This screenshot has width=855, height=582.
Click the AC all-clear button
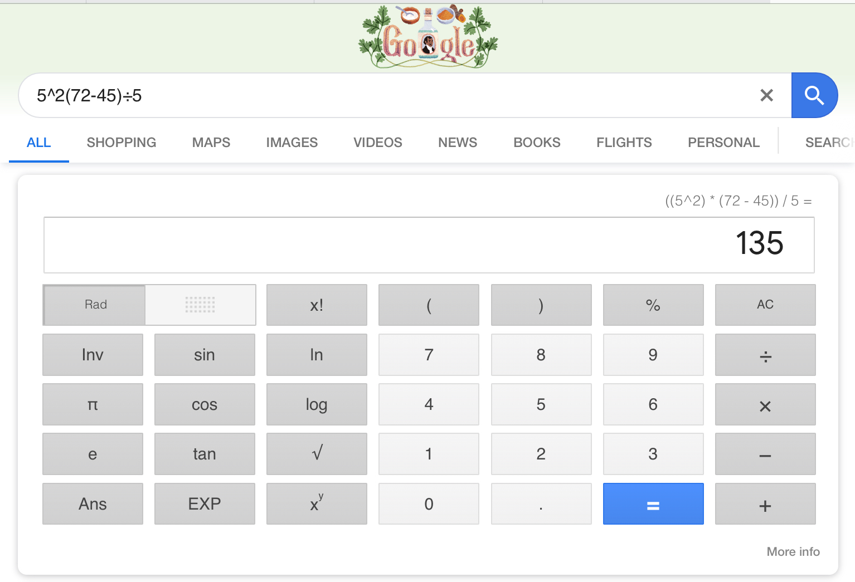(765, 305)
